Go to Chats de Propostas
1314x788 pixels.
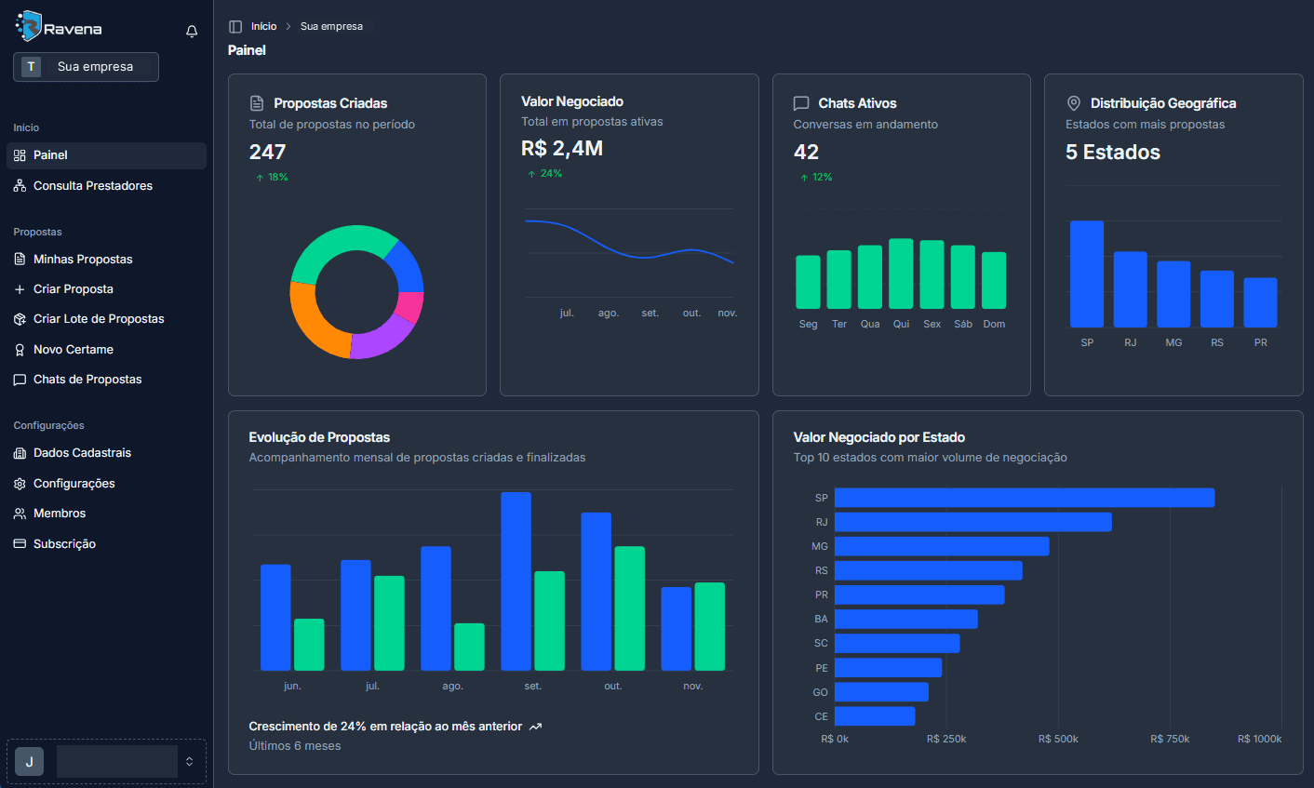point(87,380)
